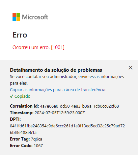Select the DPTI hash line starting 04f1fd61
The height and width of the screenshot is (156, 138).
(67, 126)
